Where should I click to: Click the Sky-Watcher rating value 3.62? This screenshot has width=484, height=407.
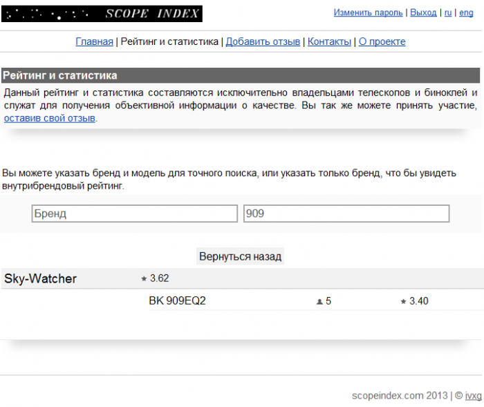point(159,278)
